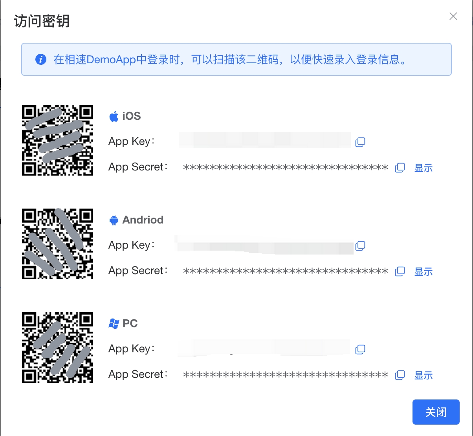
Task: Copy the Andriod App Secret
Action: pos(400,271)
